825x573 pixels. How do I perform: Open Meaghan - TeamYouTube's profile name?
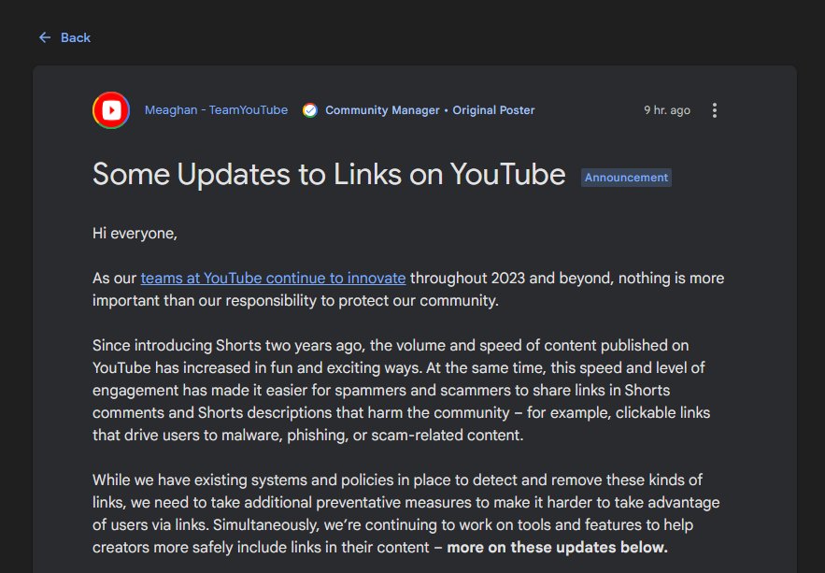pyautogui.click(x=216, y=110)
